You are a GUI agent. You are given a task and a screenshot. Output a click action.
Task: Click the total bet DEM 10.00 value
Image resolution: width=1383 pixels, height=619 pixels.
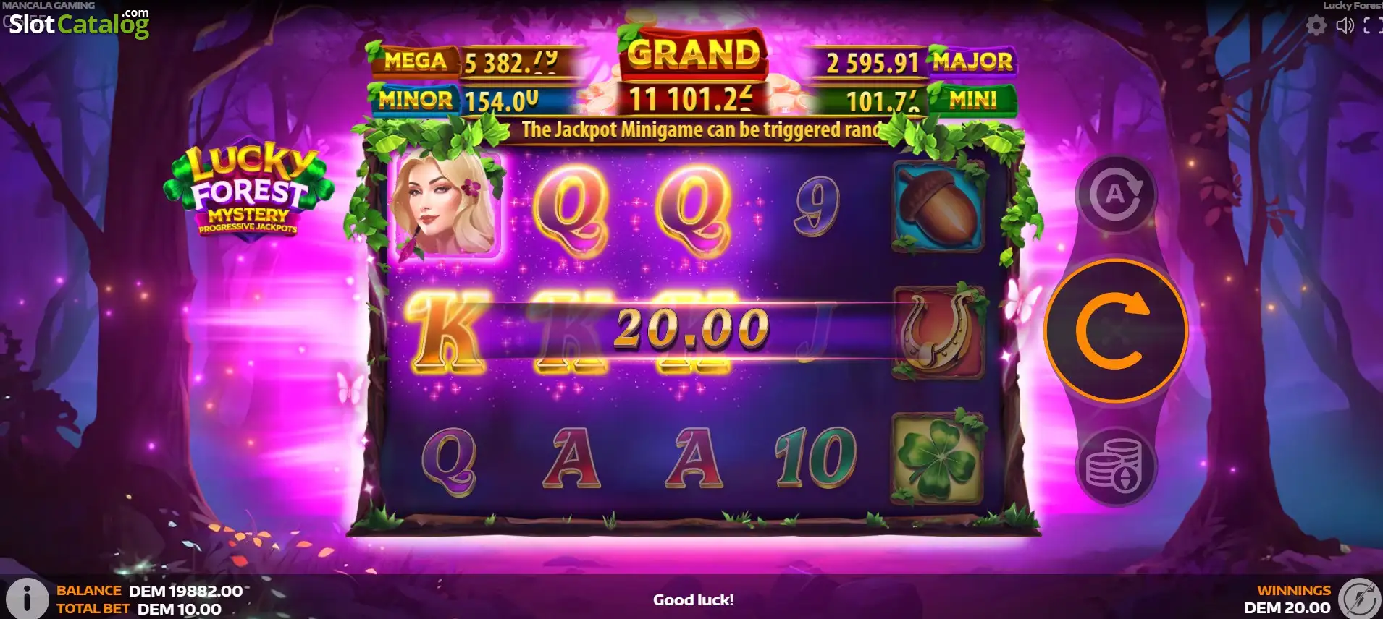179,609
